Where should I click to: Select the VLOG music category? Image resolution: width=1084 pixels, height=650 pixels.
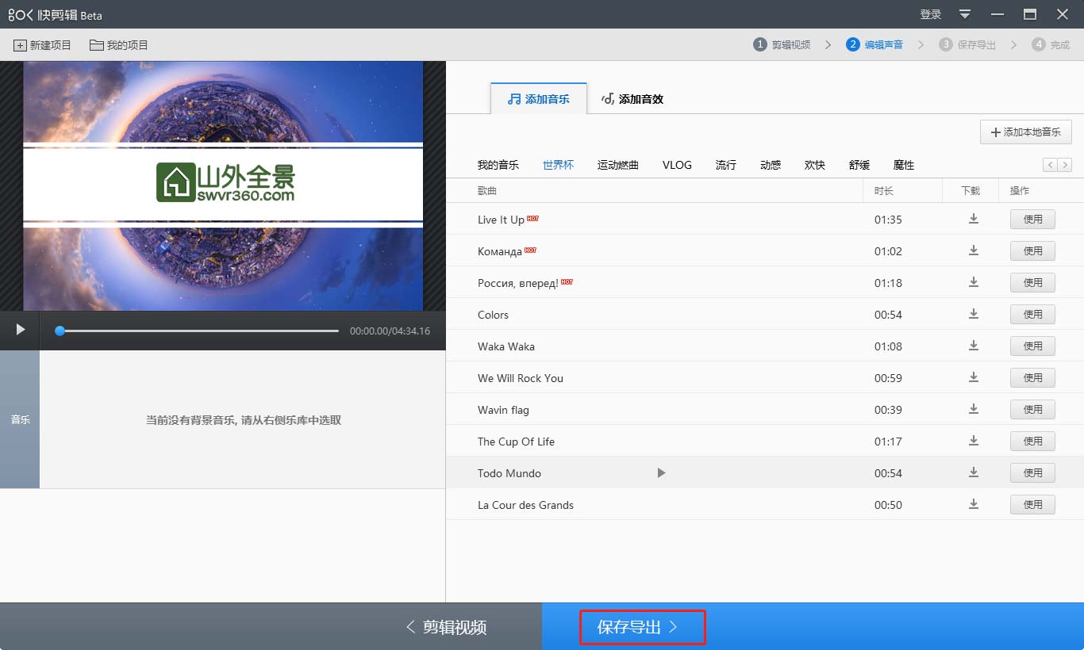coord(677,165)
